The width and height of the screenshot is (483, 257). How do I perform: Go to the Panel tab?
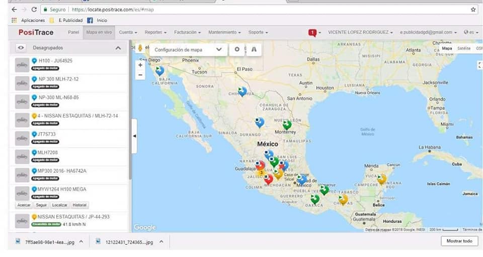(x=73, y=32)
